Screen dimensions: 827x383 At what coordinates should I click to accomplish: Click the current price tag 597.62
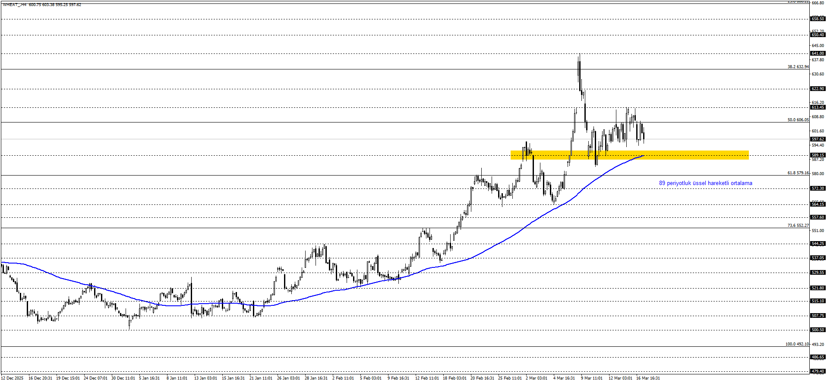point(818,139)
